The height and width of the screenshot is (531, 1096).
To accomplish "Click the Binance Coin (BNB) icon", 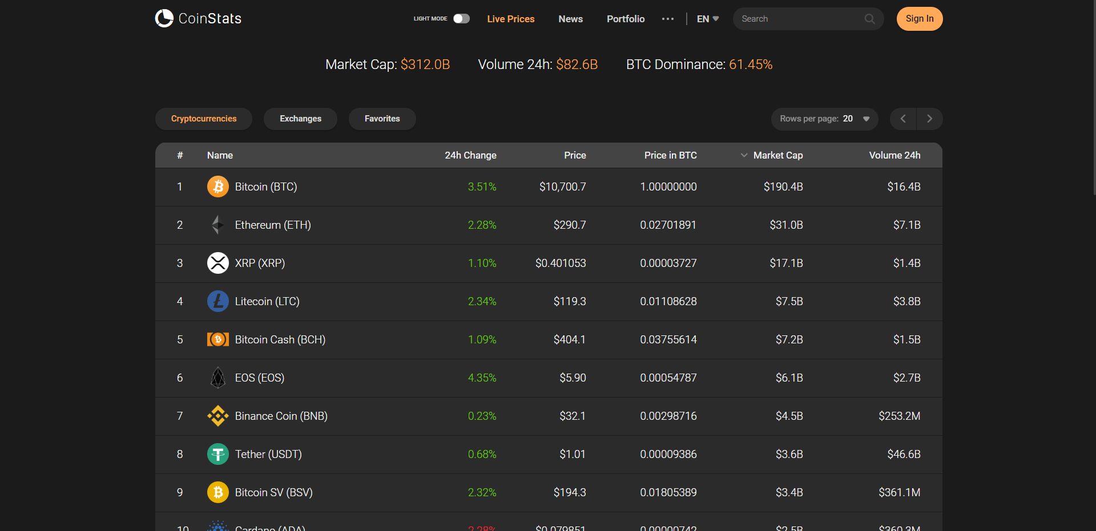I will point(218,416).
